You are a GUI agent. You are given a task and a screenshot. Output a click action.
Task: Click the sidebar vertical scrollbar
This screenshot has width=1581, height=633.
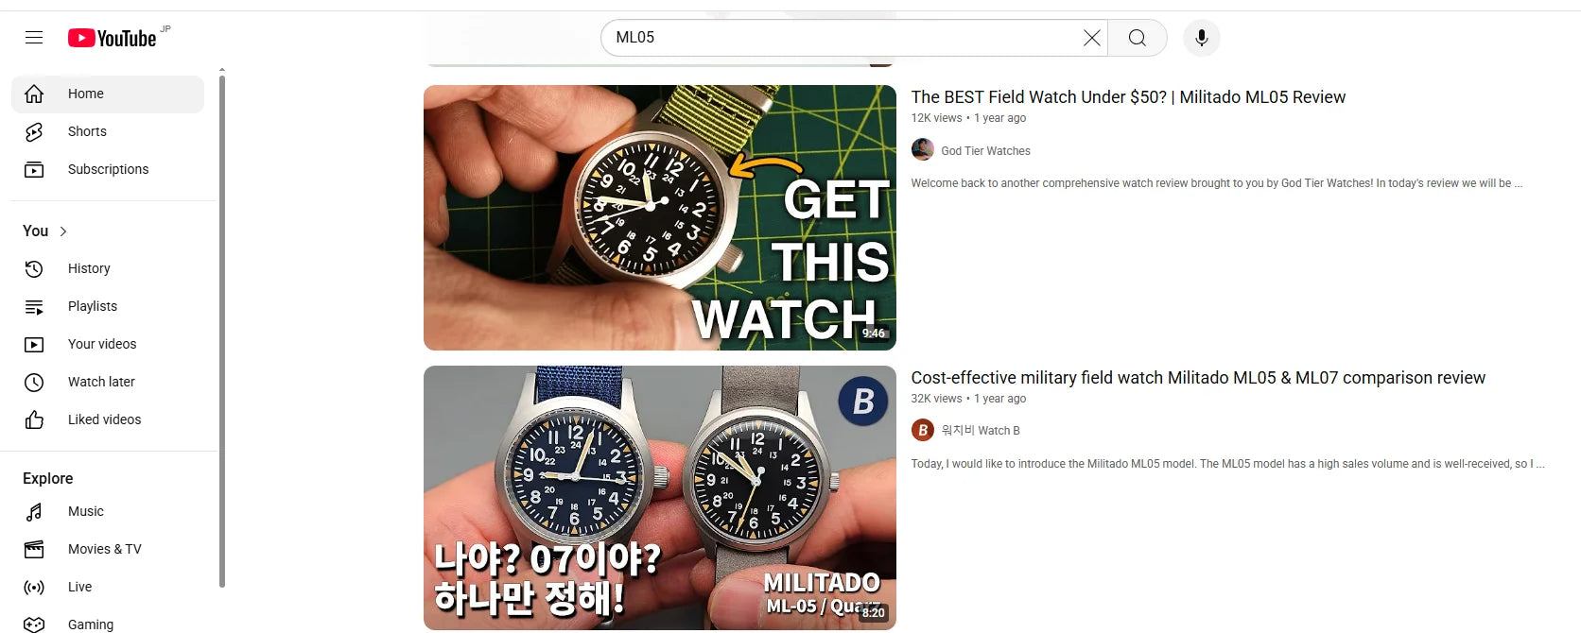[x=222, y=331]
